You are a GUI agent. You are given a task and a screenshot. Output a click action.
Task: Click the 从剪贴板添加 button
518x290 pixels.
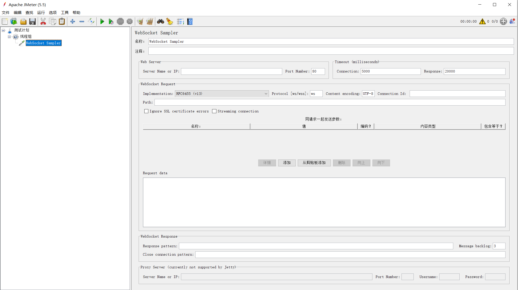pyautogui.click(x=314, y=163)
